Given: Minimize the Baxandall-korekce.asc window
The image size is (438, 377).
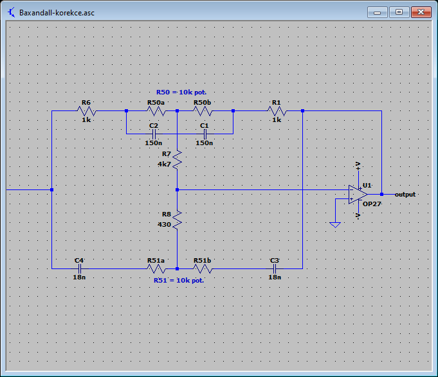Looking at the screenshot, I should (377, 13).
